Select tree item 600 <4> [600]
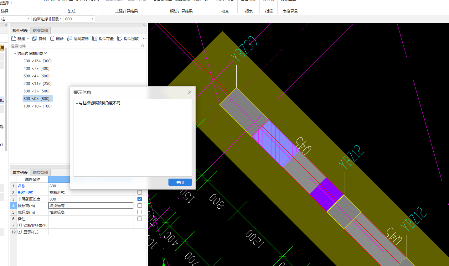Screen dimensions: 449x266 (x=36, y=76)
